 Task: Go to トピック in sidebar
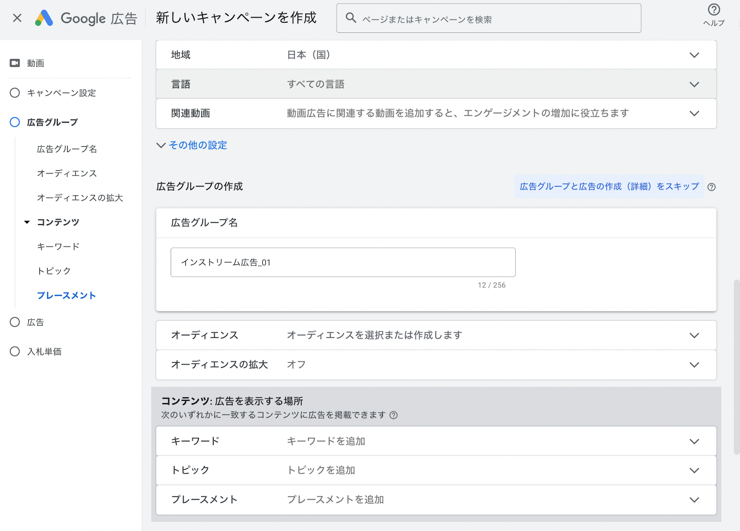[x=54, y=271]
